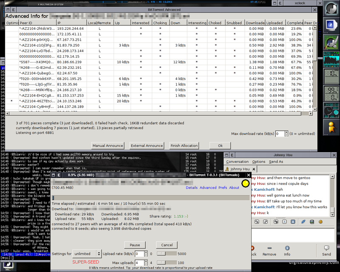Click the Max uploads input field
Screen dimensions: 340x272
139,263
